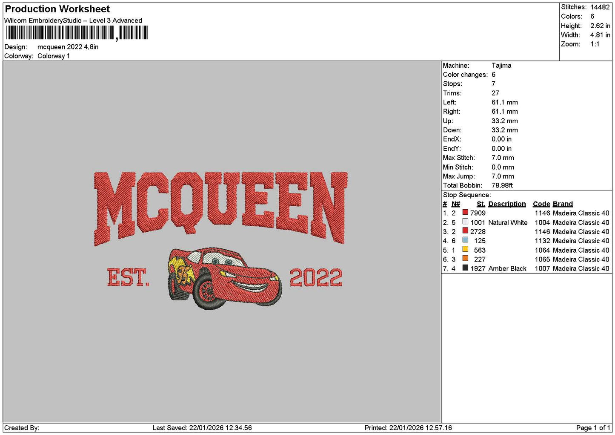Click the yellow swatch for thread 563
Viewport: 615px width, 435px height.
pyautogui.click(x=465, y=249)
